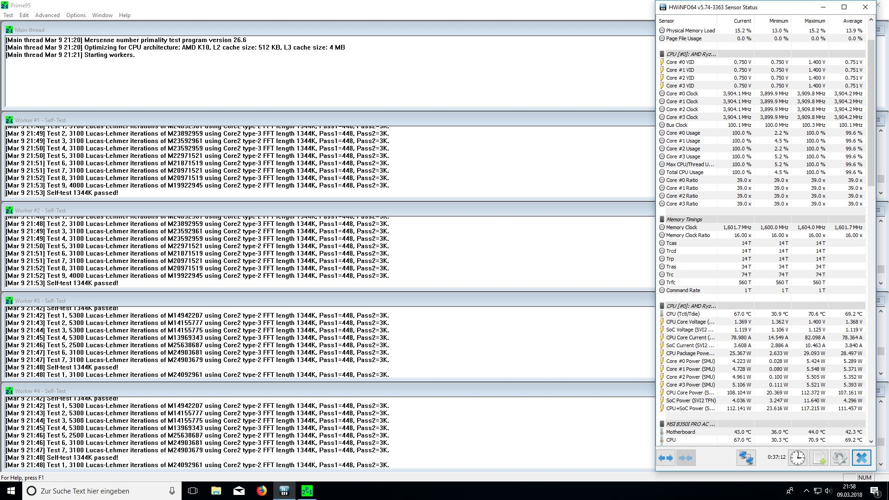889x500 pixels.
Task: Click the Prime95 Main thread window icon
Action: coord(9,30)
